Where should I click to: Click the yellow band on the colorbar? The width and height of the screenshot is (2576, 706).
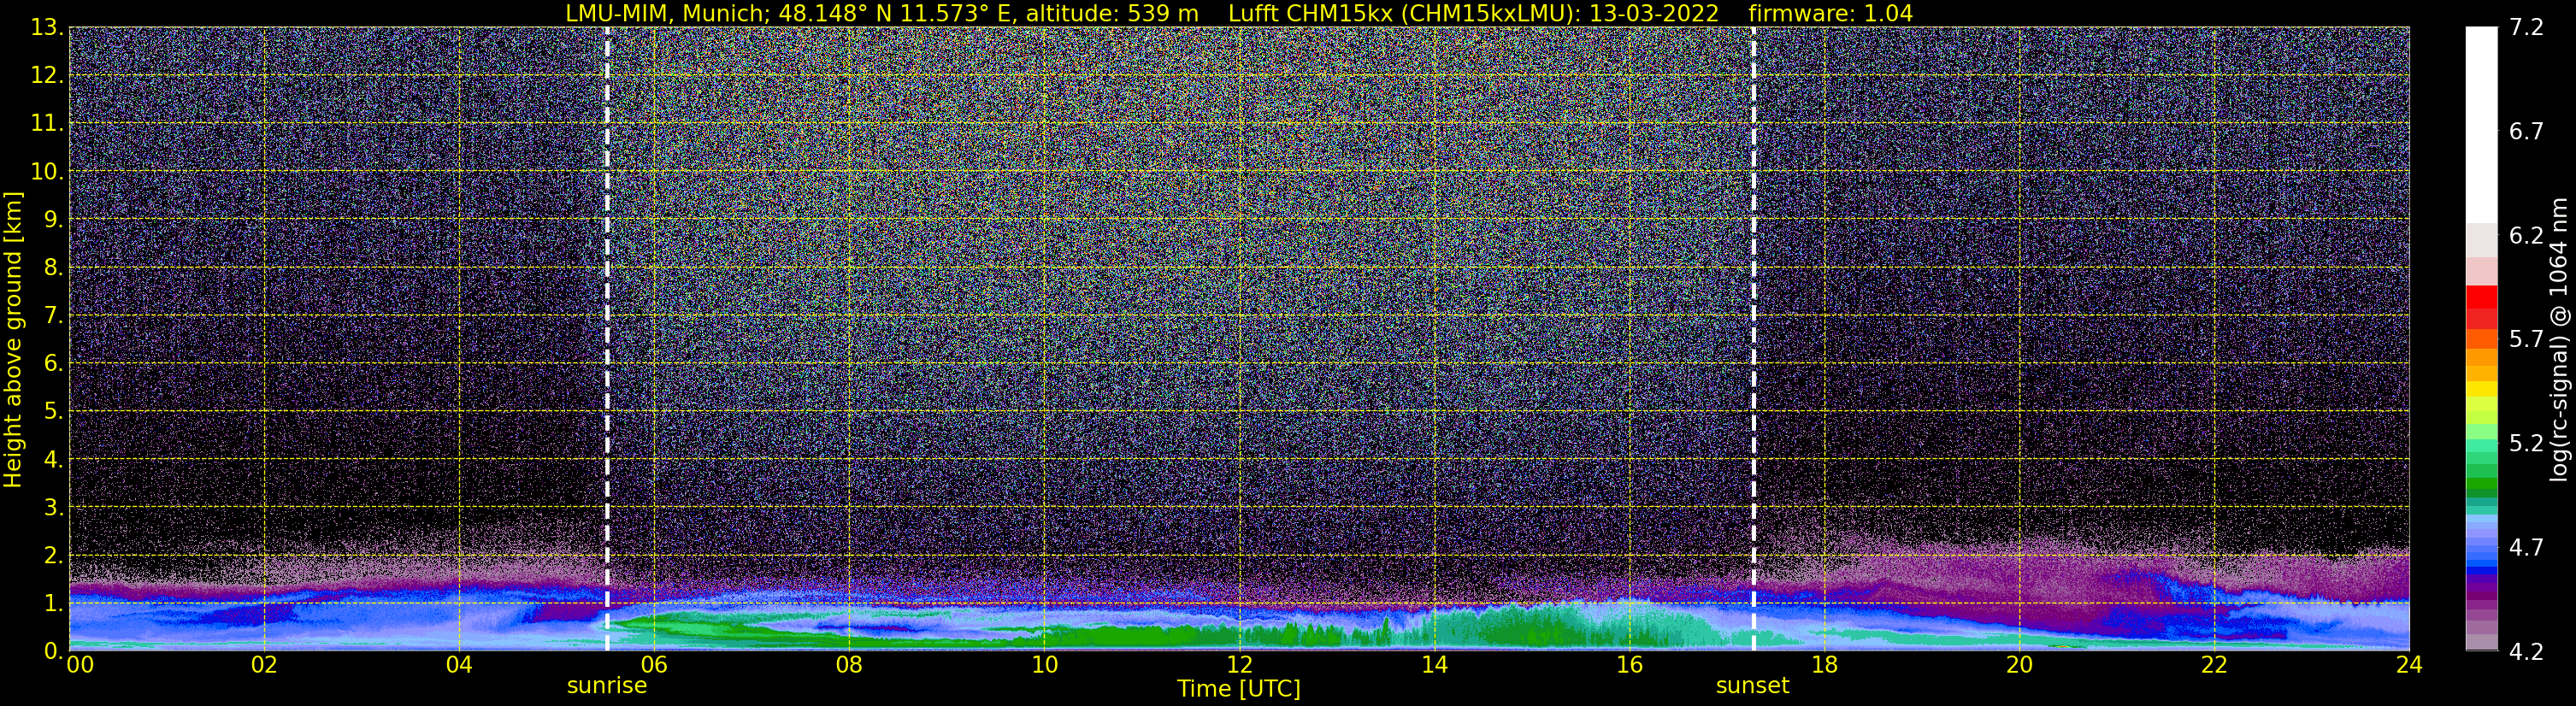2481,389
